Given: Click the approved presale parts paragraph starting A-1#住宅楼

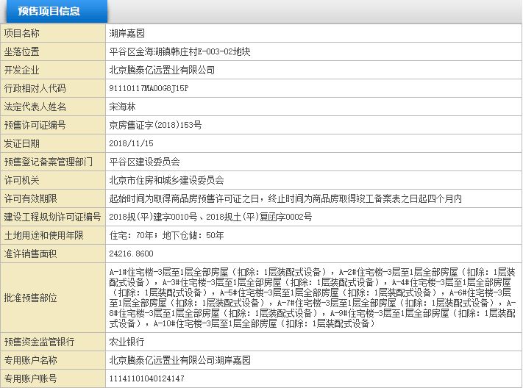Looking at the screenshot, I should click(313, 298).
